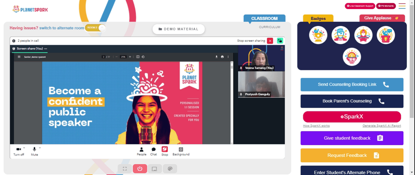Click the trophy badge icon
Image resolution: width=415 pixels, height=175 pixels.
318,35
